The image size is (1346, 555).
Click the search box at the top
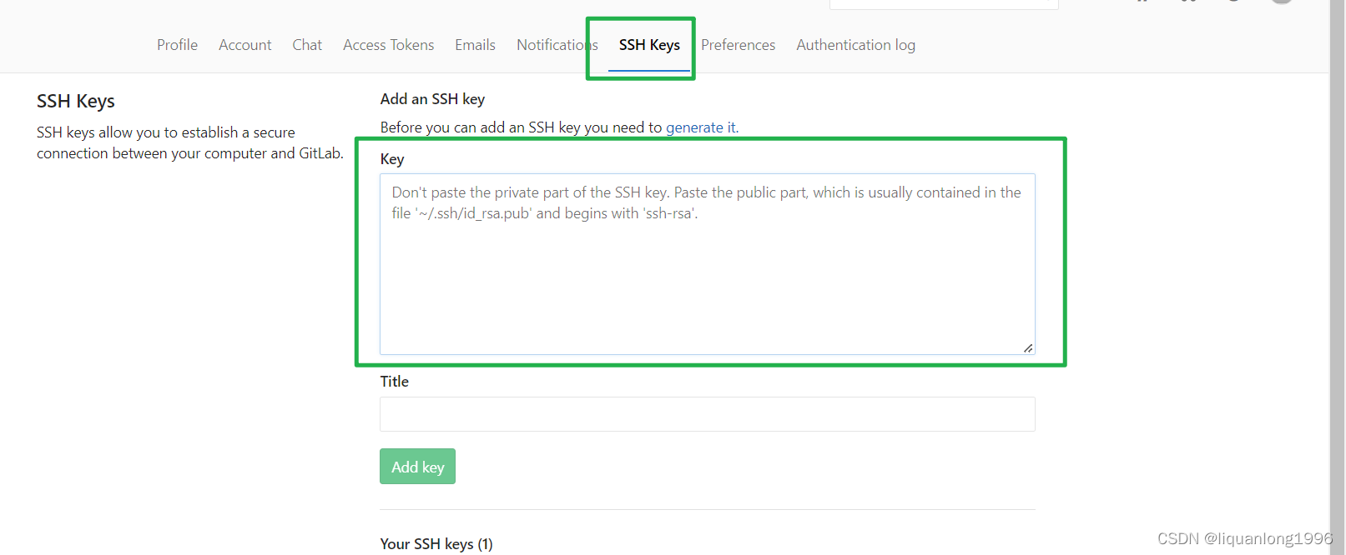943,2
